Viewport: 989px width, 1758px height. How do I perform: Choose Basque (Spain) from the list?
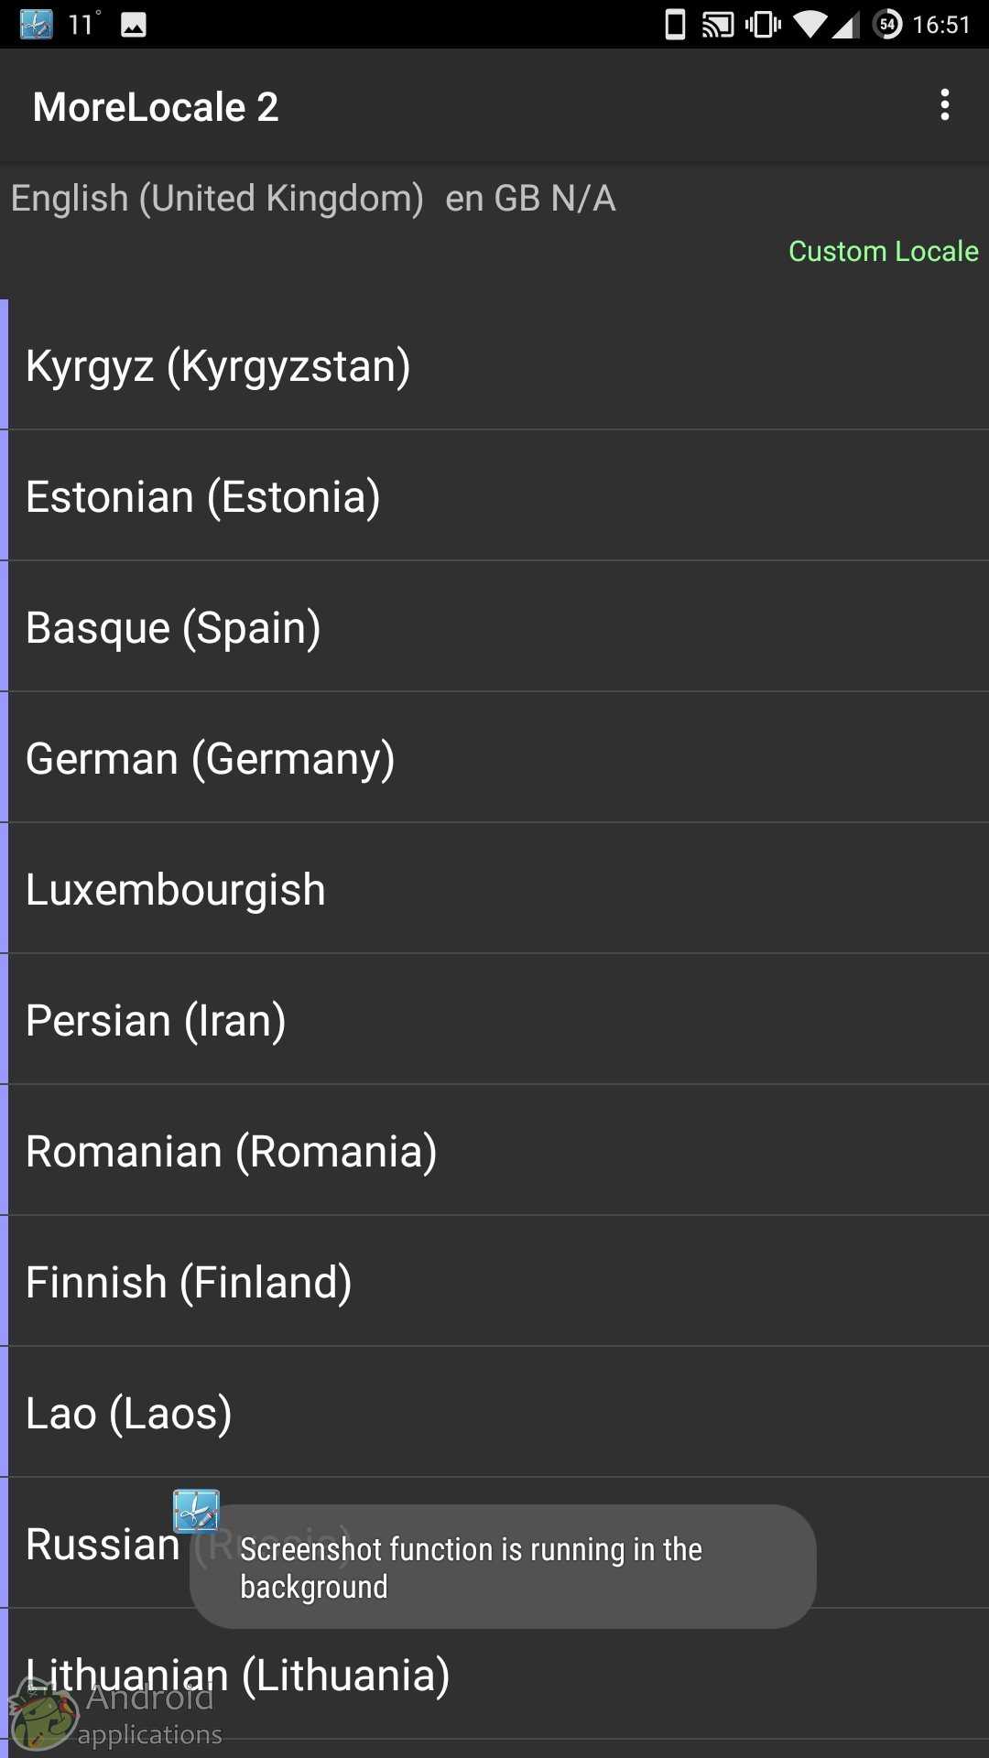[x=494, y=628]
